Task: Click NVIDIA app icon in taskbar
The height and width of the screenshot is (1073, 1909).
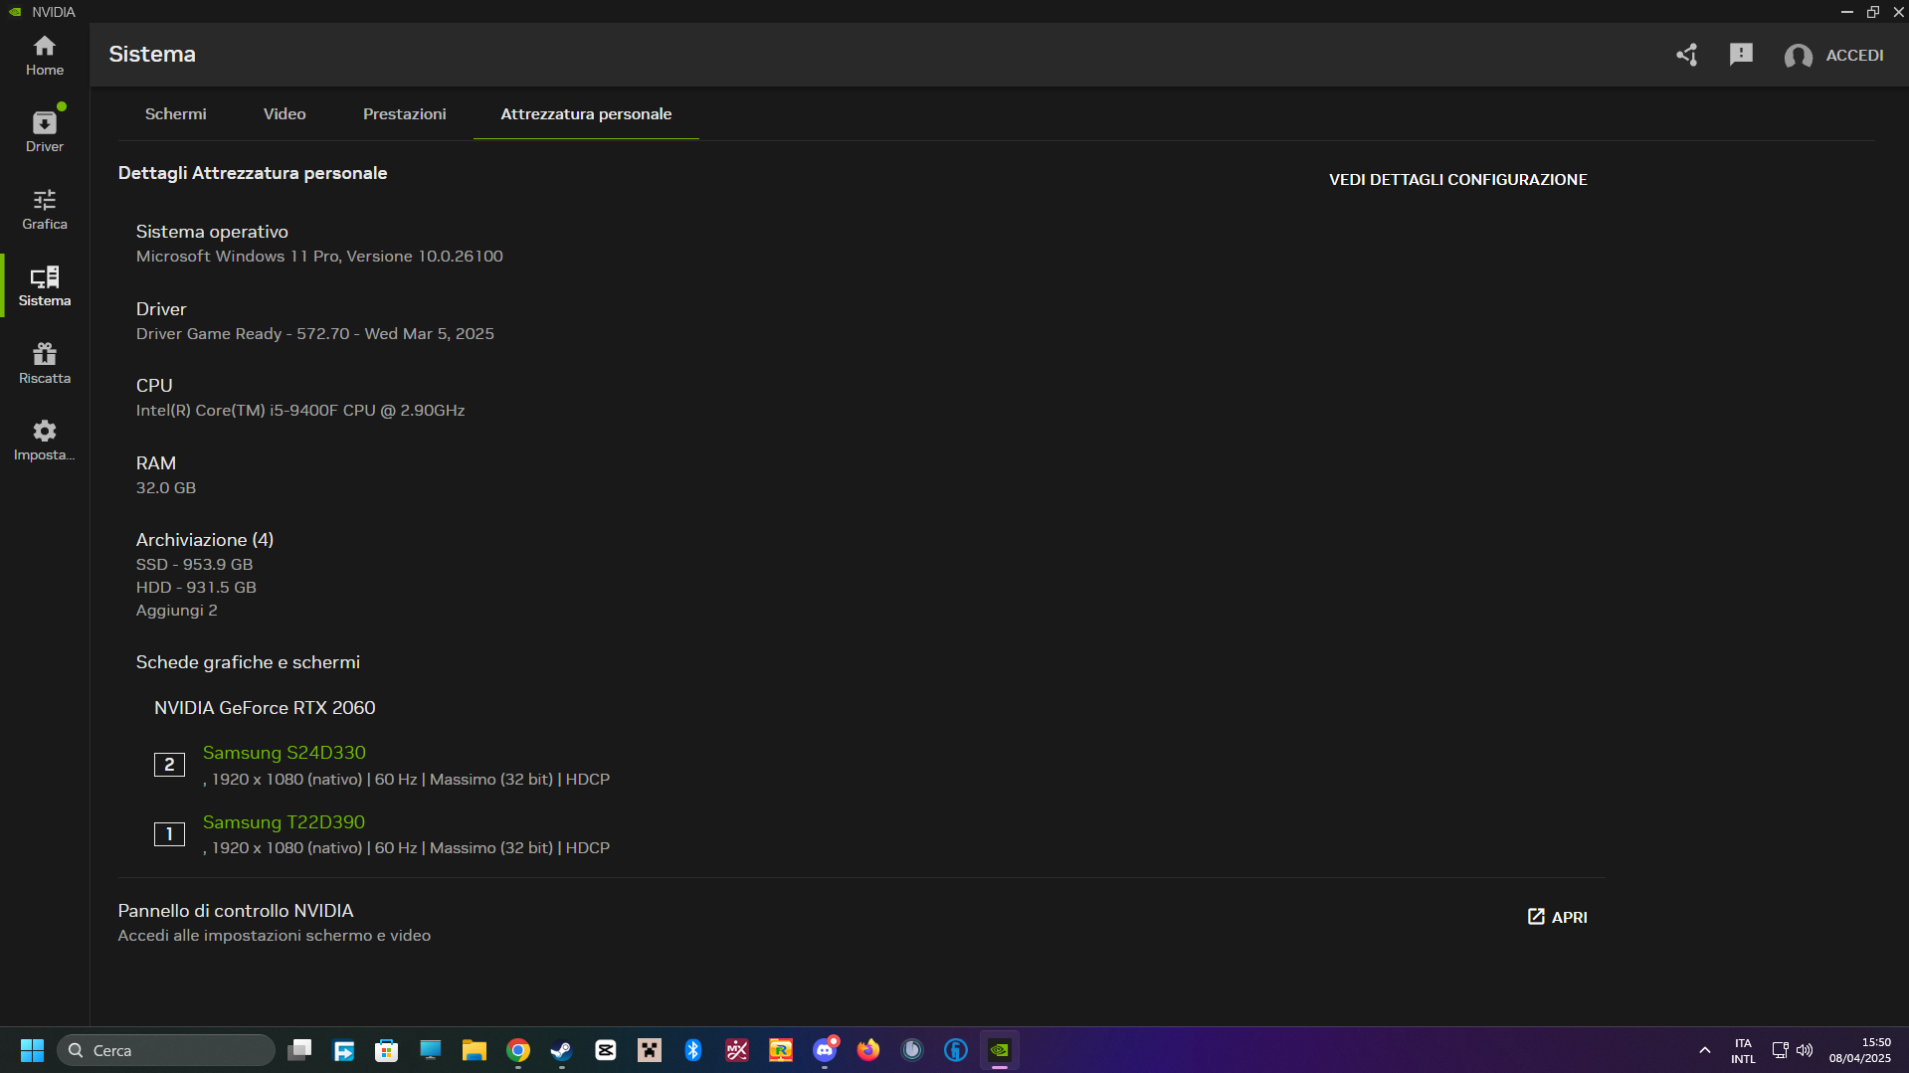Action: (1000, 1050)
